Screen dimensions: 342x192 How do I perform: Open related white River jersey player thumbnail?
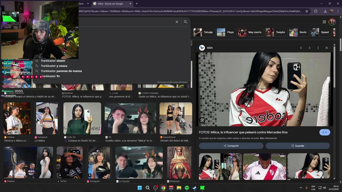(265, 166)
